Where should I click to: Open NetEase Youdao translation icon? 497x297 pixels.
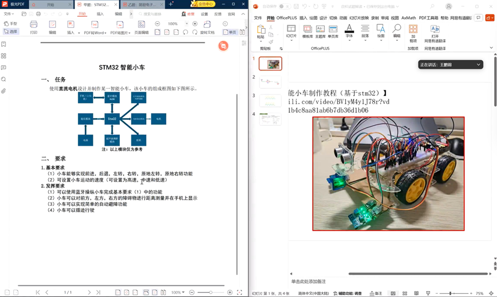[x=435, y=30]
